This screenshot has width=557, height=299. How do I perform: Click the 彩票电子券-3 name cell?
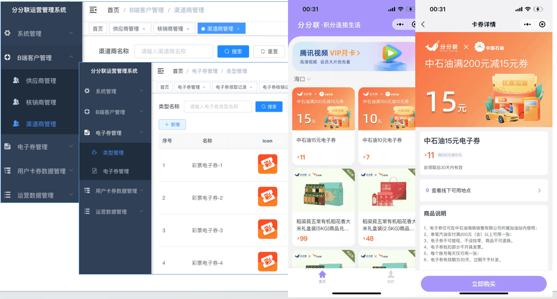point(207,231)
